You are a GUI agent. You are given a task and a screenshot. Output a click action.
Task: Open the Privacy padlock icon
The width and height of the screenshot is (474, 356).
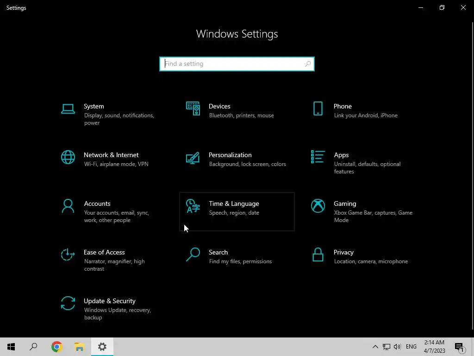318,254
